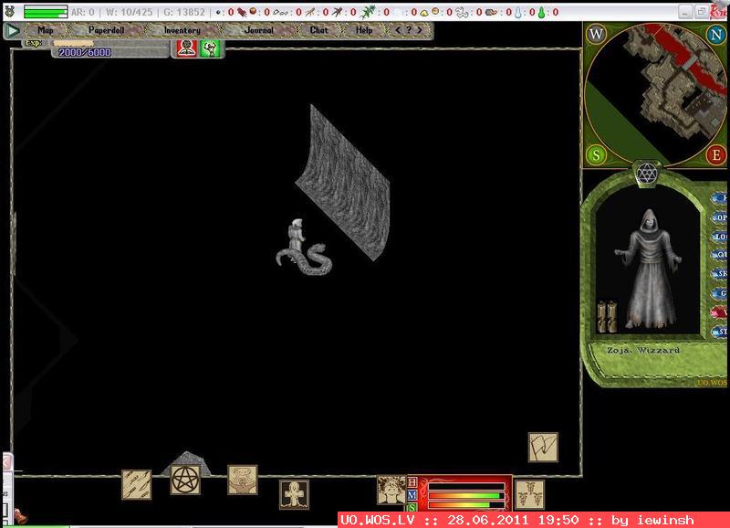Open the Help menu

click(364, 30)
